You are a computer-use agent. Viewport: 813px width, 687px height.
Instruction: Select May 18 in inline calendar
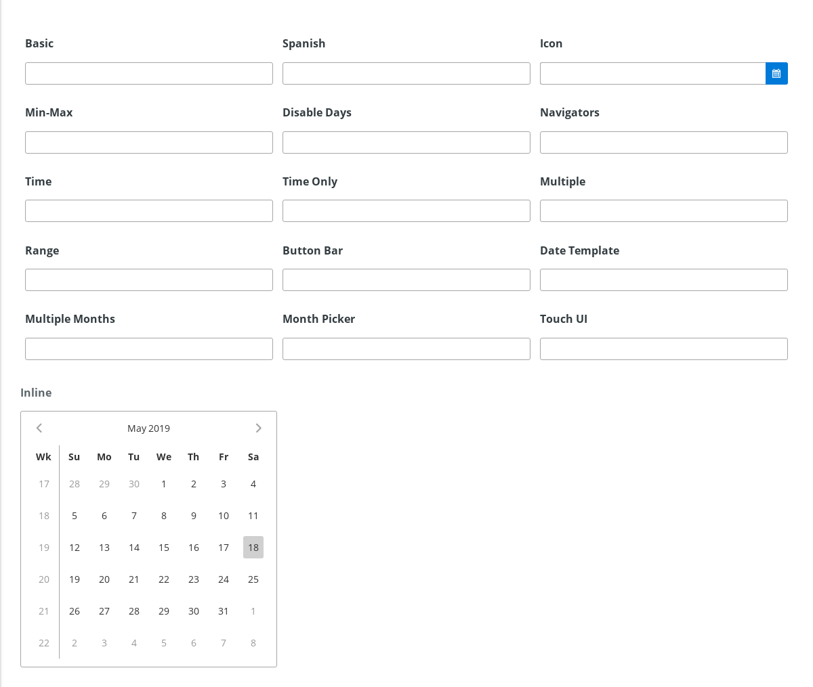click(x=253, y=548)
